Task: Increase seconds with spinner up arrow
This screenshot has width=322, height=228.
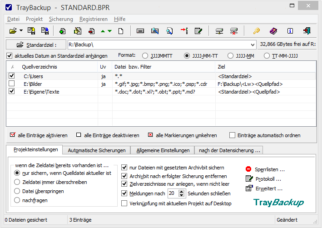Action: 182,191
